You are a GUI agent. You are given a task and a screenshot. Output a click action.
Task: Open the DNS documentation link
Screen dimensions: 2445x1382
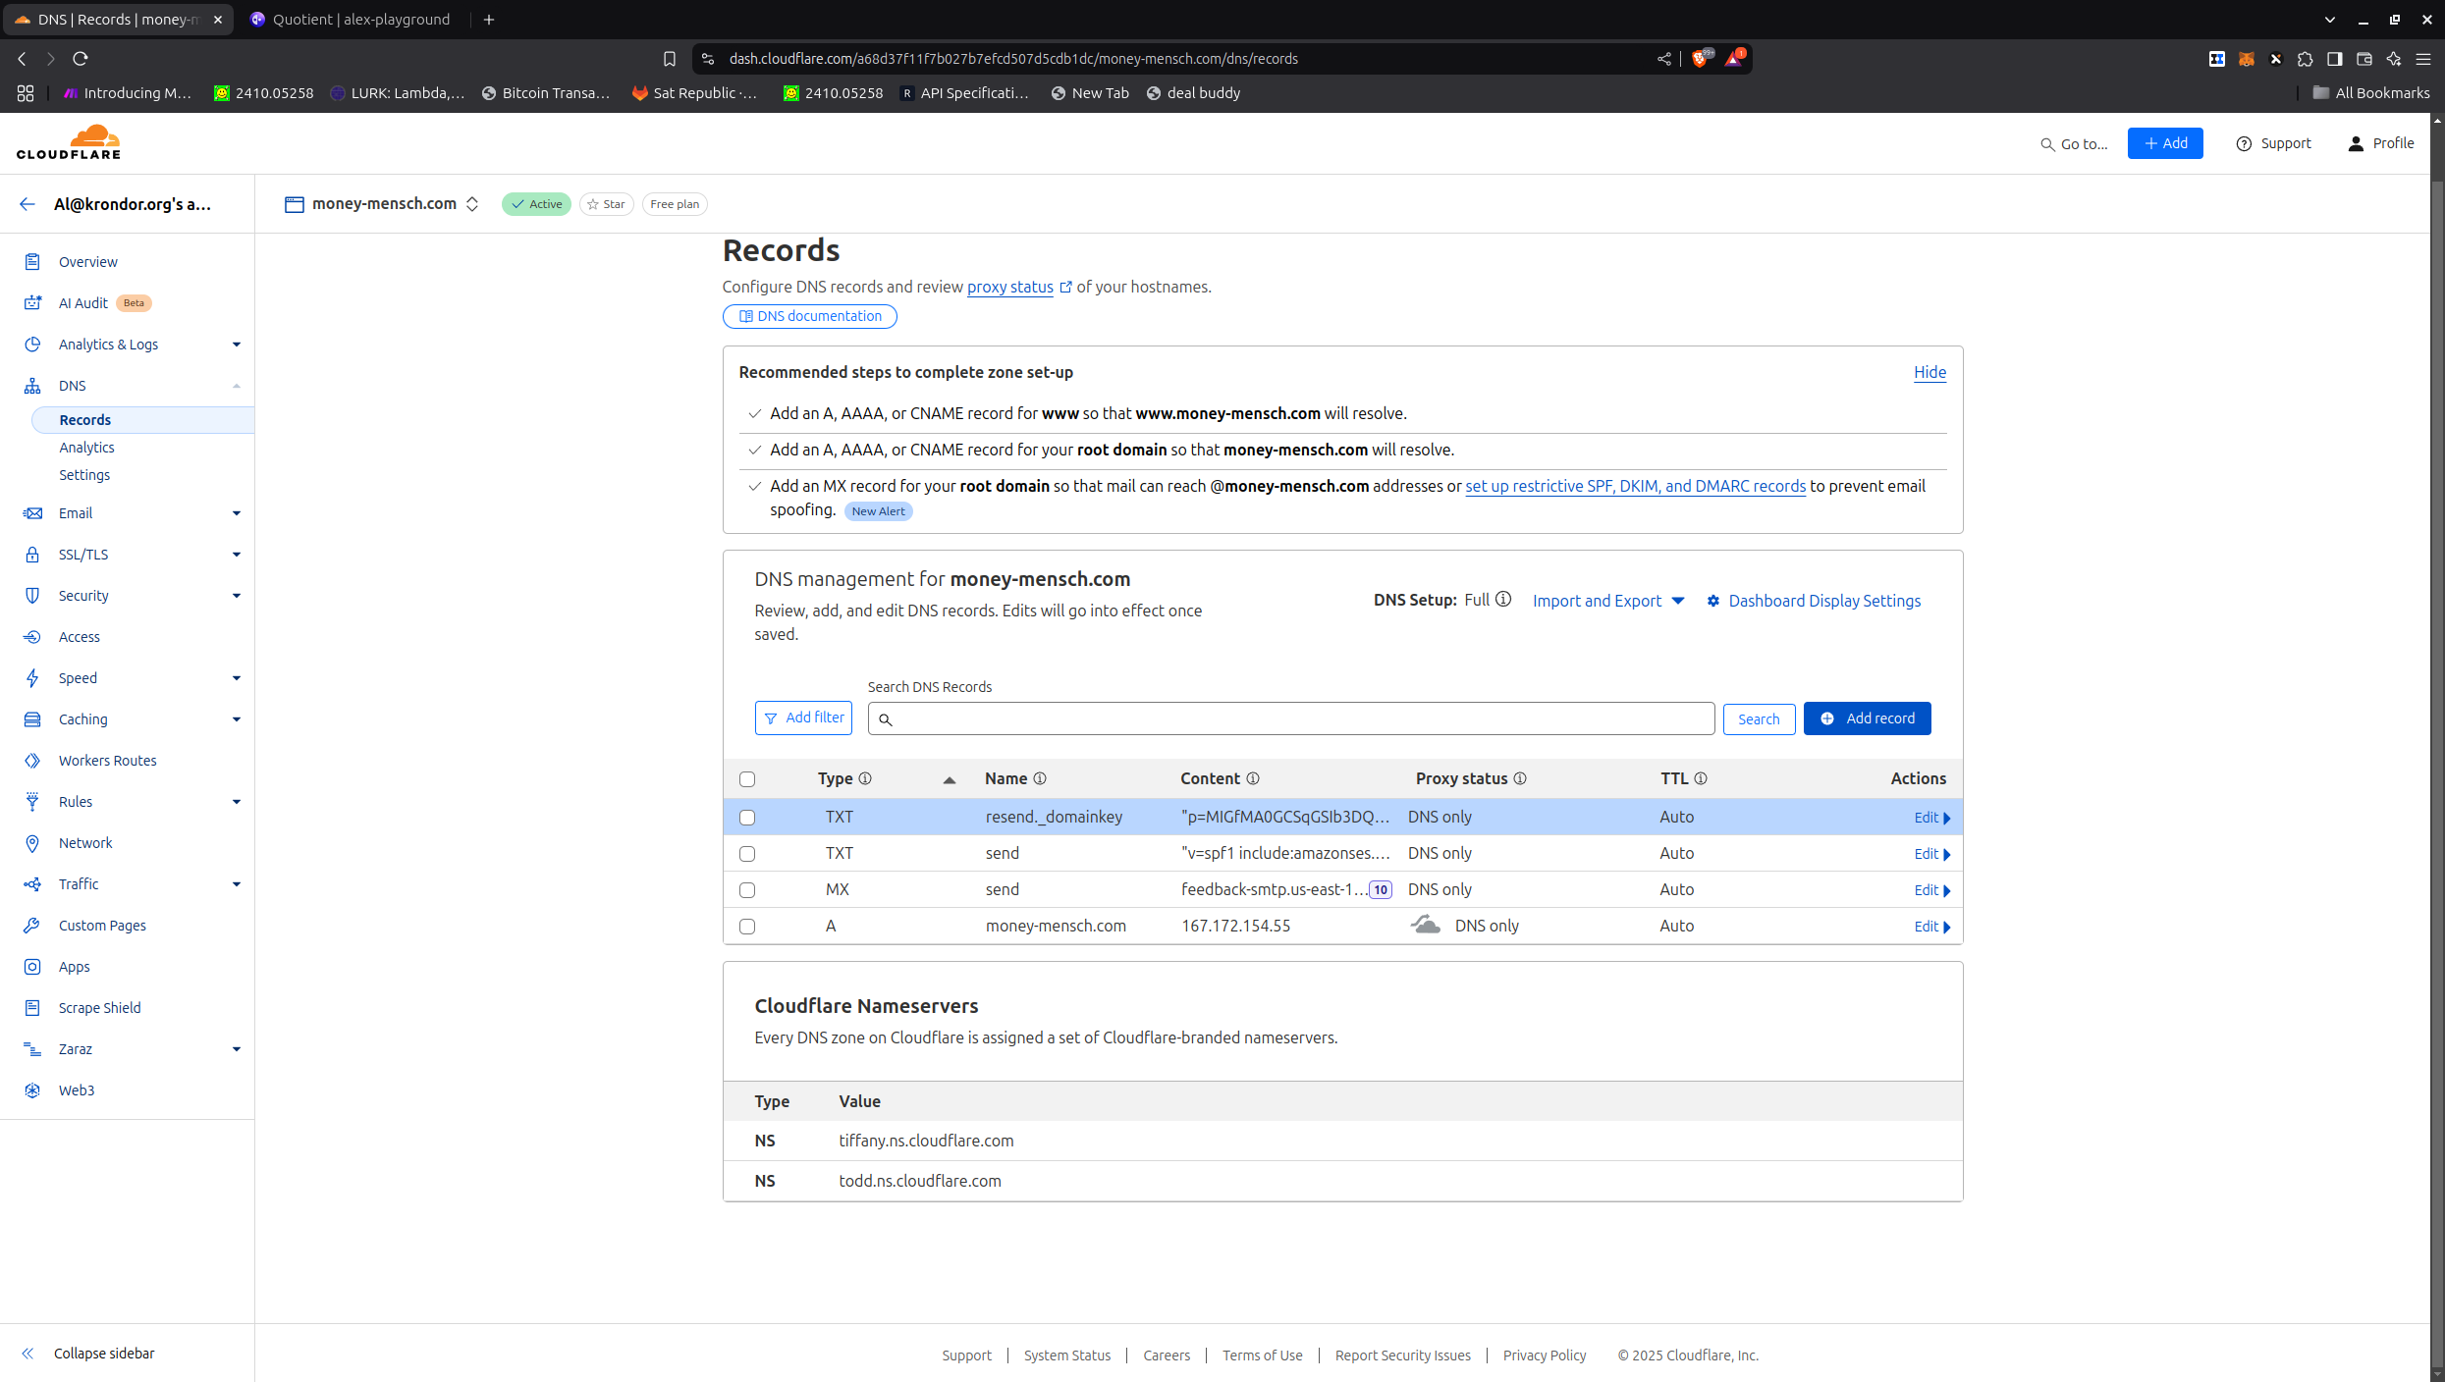[x=809, y=316]
